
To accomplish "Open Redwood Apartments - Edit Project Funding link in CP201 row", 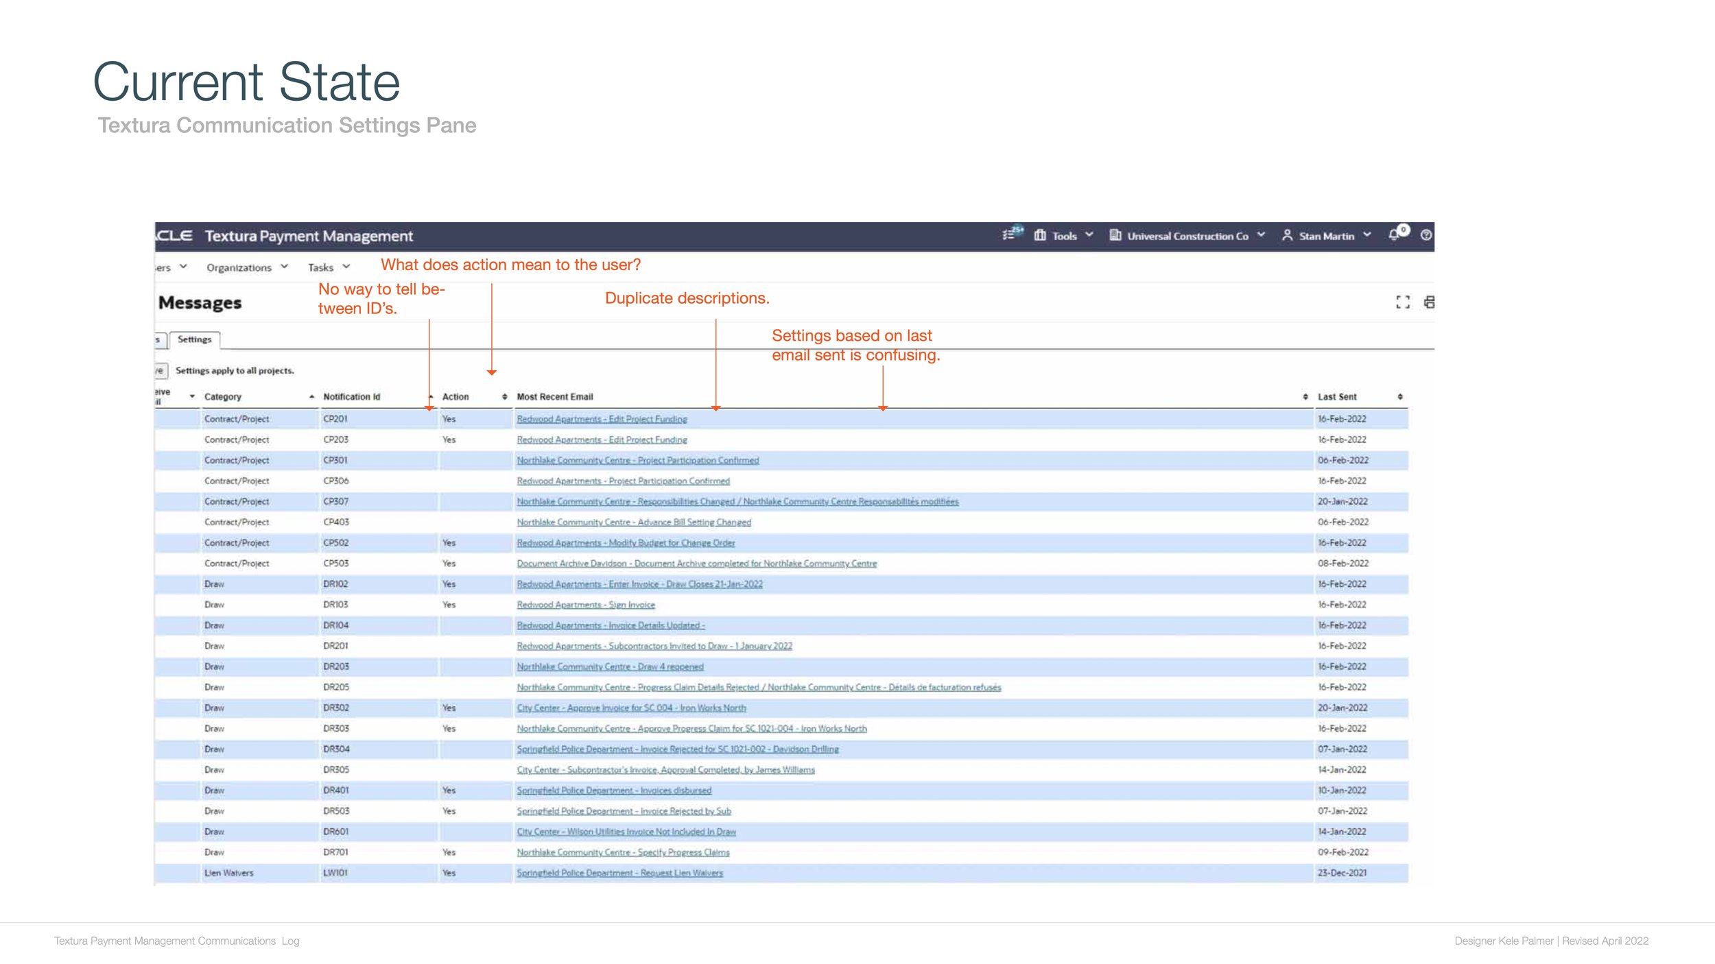I will pyautogui.click(x=602, y=419).
